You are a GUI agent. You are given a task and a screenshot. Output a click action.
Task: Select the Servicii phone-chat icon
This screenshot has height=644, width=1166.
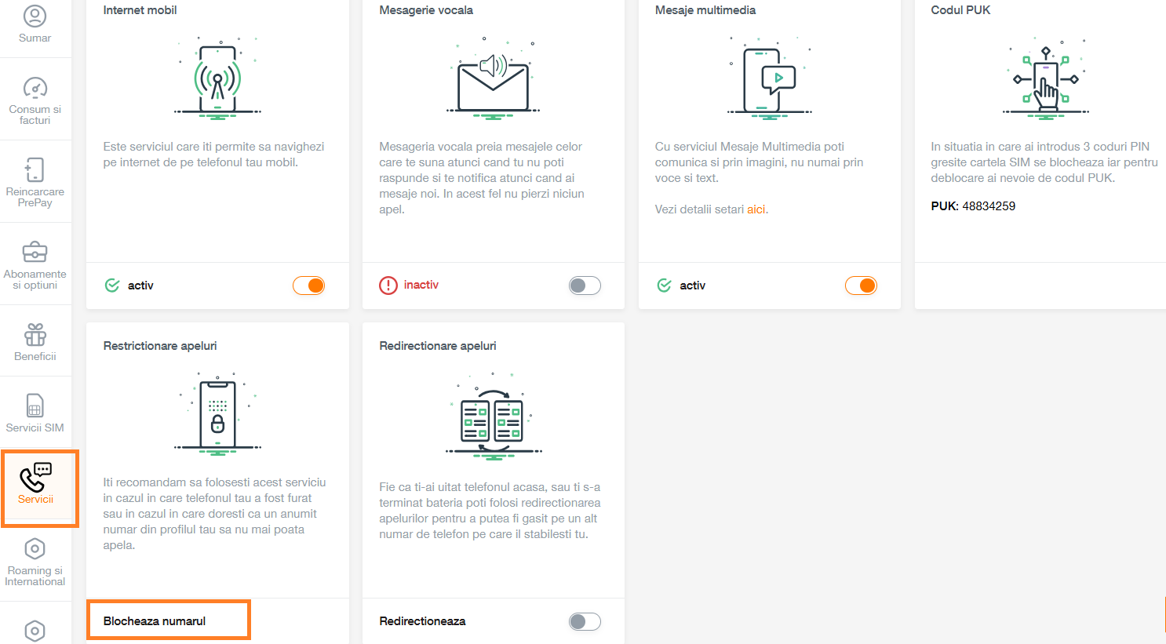pos(35,477)
